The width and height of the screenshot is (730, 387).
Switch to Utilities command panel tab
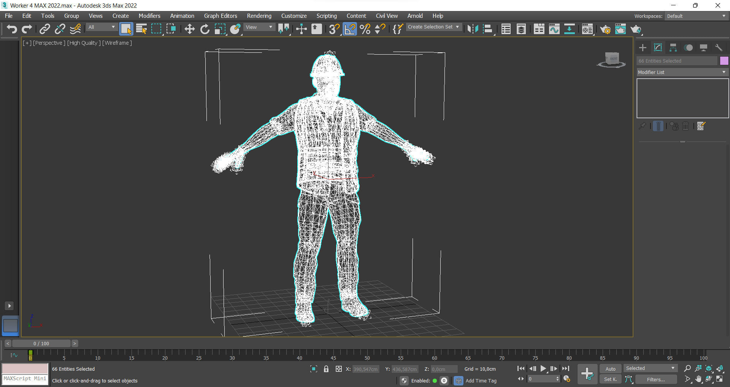click(x=719, y=47)
